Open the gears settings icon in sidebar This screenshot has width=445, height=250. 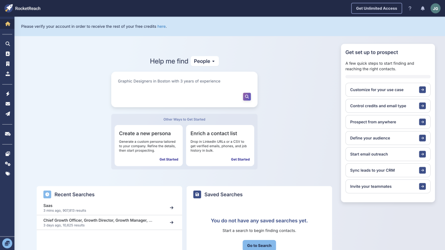(x=8, y=164)
